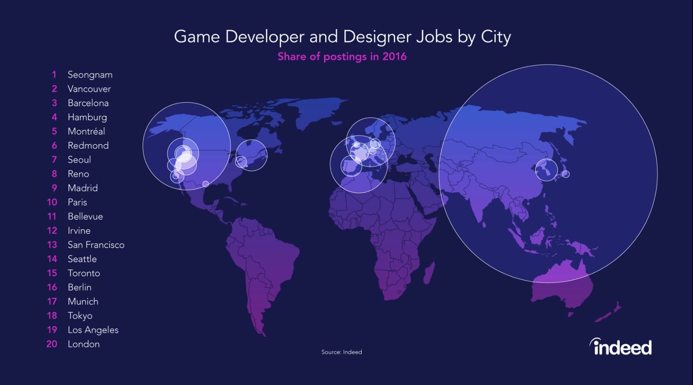Select "Los Angeles" in the ranking list

pos(93,330)
